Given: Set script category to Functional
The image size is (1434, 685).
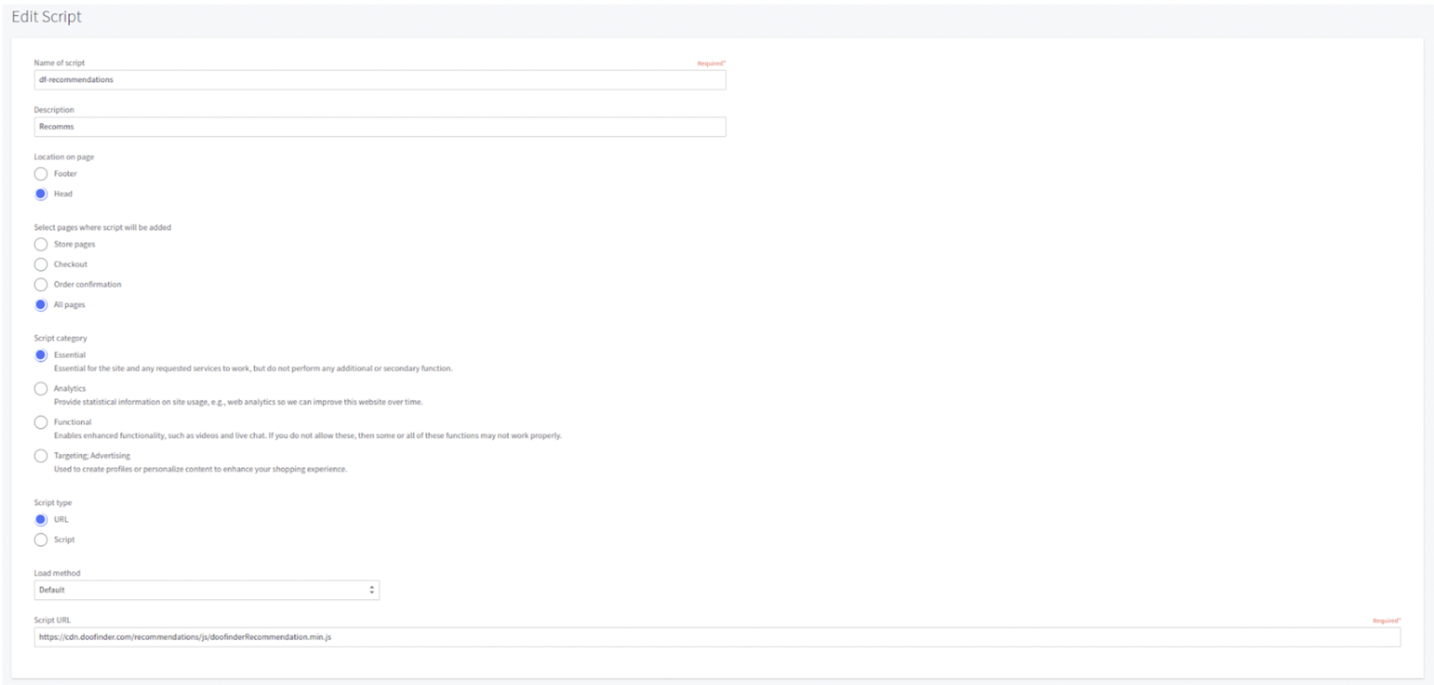Looking at the screenshot, I should click(x=41, y=423).
